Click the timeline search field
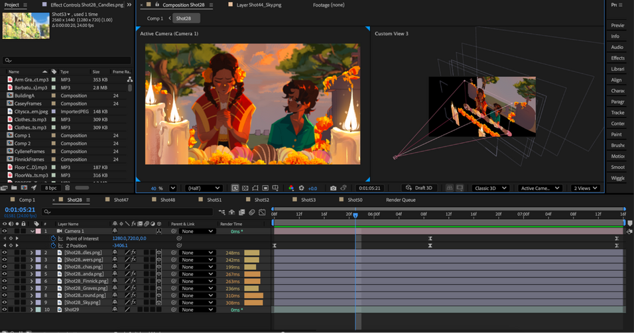Image resolution: width=634 pixels, height=333 pixels. [x=128, y=212]
